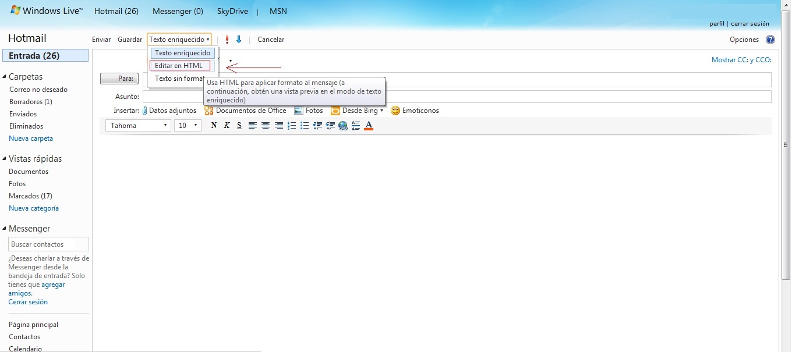The width and height of the screenshot is (792, 352).
Task: Go to MSN in the header
Action: pyautogui.click(x=278, y=11)
